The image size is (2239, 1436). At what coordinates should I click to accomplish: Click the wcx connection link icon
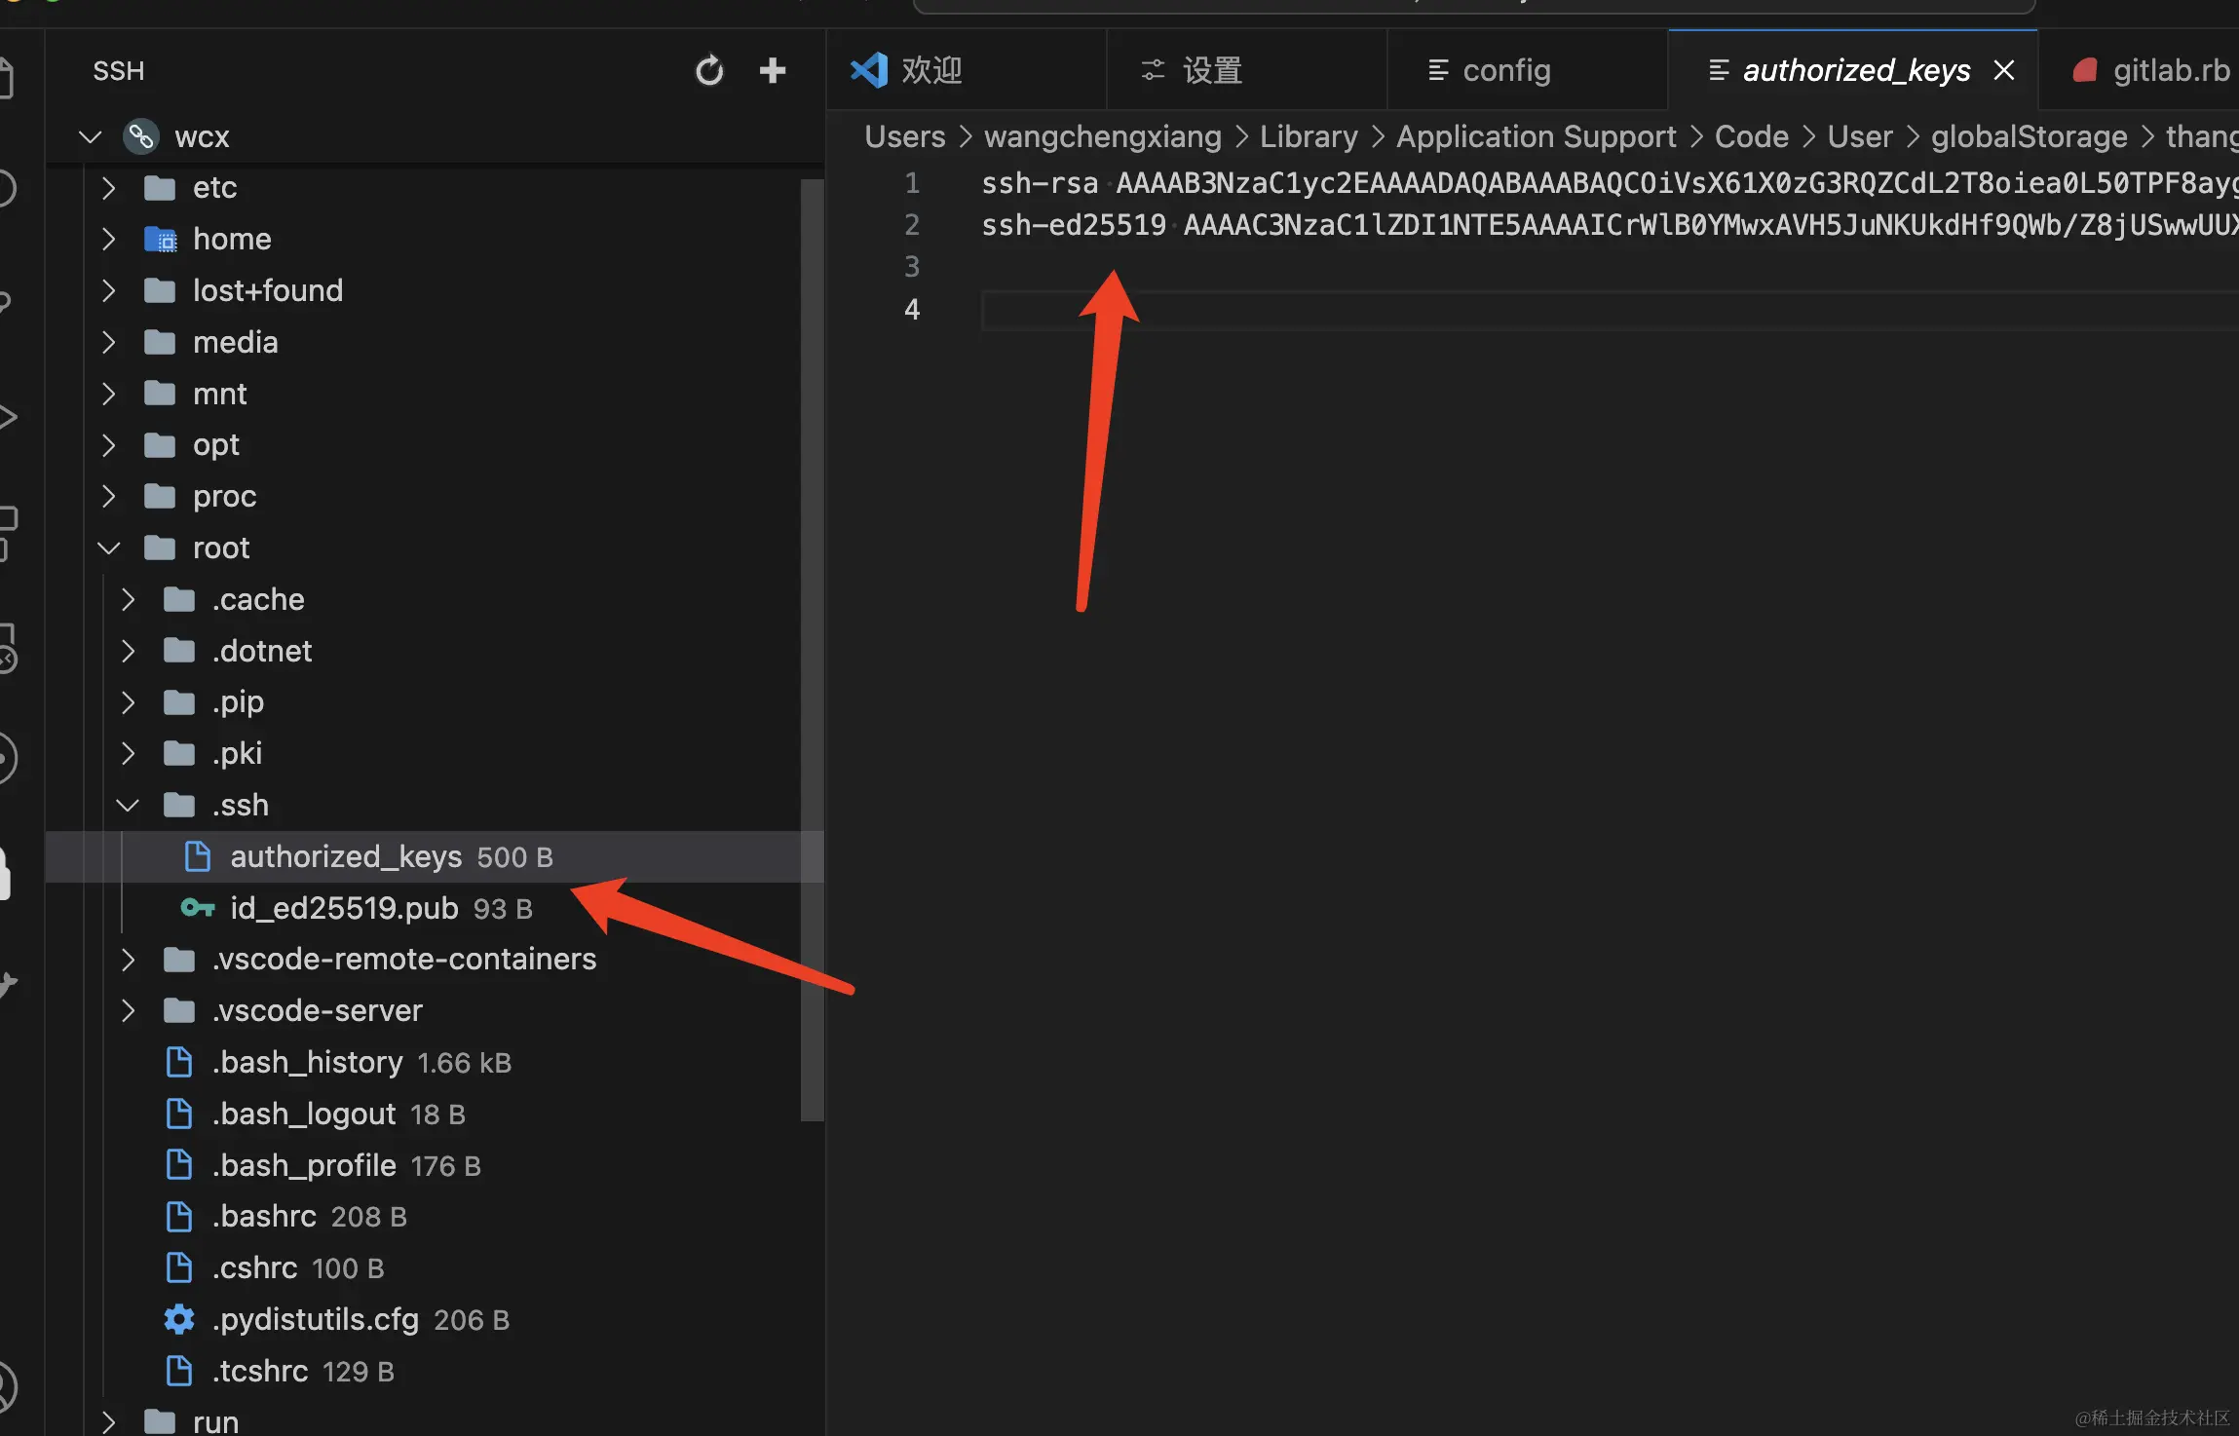coord(141,136)
